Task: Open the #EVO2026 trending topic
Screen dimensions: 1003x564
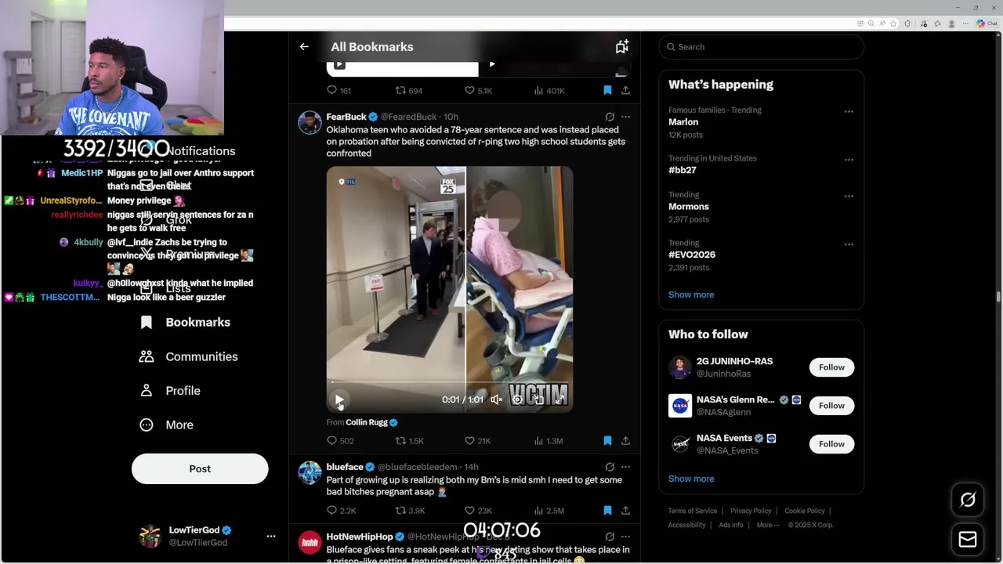Action: 692,255
